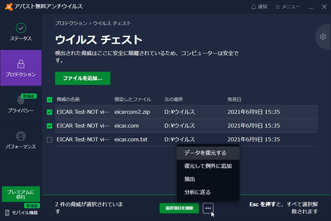The width and height of the screenshot is (331, 221).
Task: Click the プレミアムに移行 upgrade button
Action: [21, 194]
